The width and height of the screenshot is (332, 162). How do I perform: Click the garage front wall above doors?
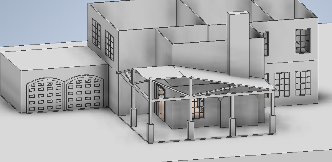click(61, 73)
